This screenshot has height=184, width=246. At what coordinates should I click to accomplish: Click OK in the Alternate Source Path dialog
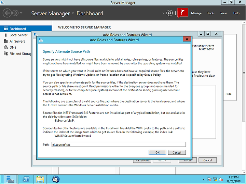158,152
